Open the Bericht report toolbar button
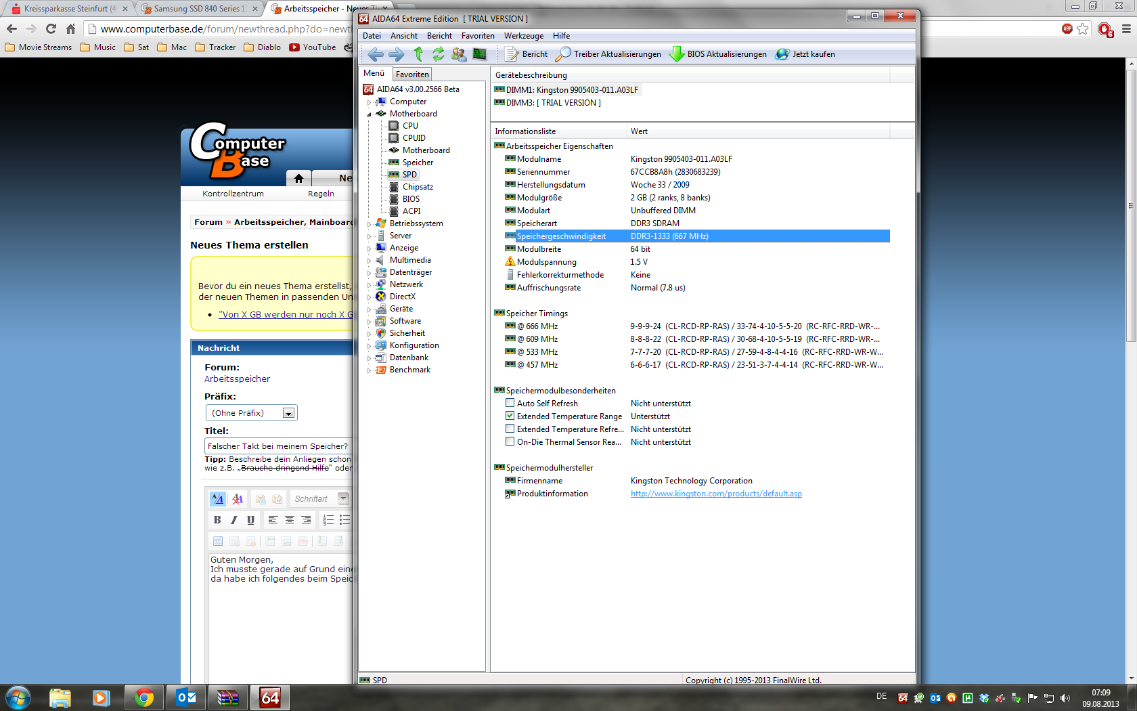Image resolution: width=1137 pixels, height=711 pixels. click(x=527, y=54)
